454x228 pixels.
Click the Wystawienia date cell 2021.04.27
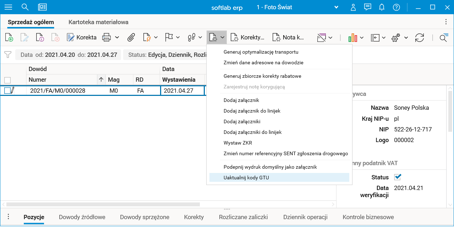point(179,91)
